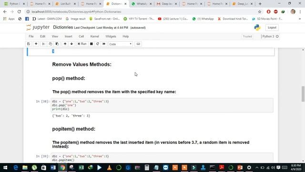Interrupt the kernel with stop icon

coord(91,44)
